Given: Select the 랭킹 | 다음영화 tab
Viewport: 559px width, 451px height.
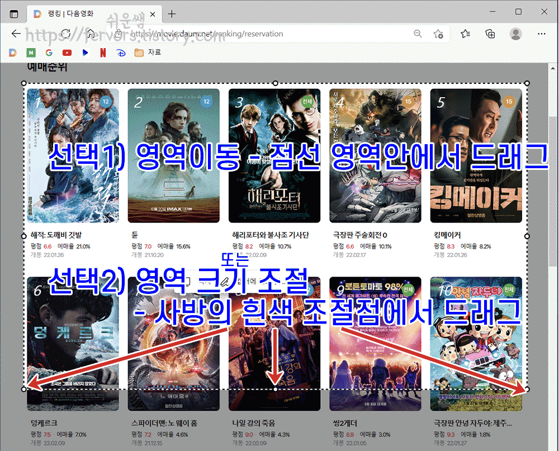Looking at the screenshot, I should [x=94, y=14].
